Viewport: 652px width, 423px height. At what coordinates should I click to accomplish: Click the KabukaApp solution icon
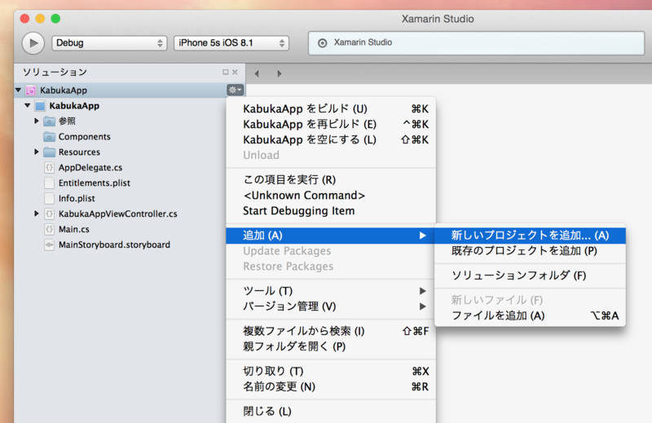coord(31,90)
